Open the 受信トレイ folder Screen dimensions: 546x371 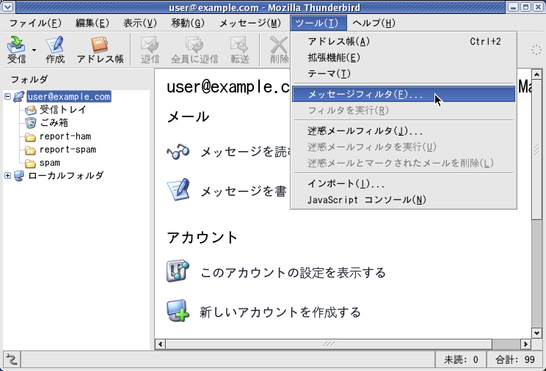coord(62,110)
